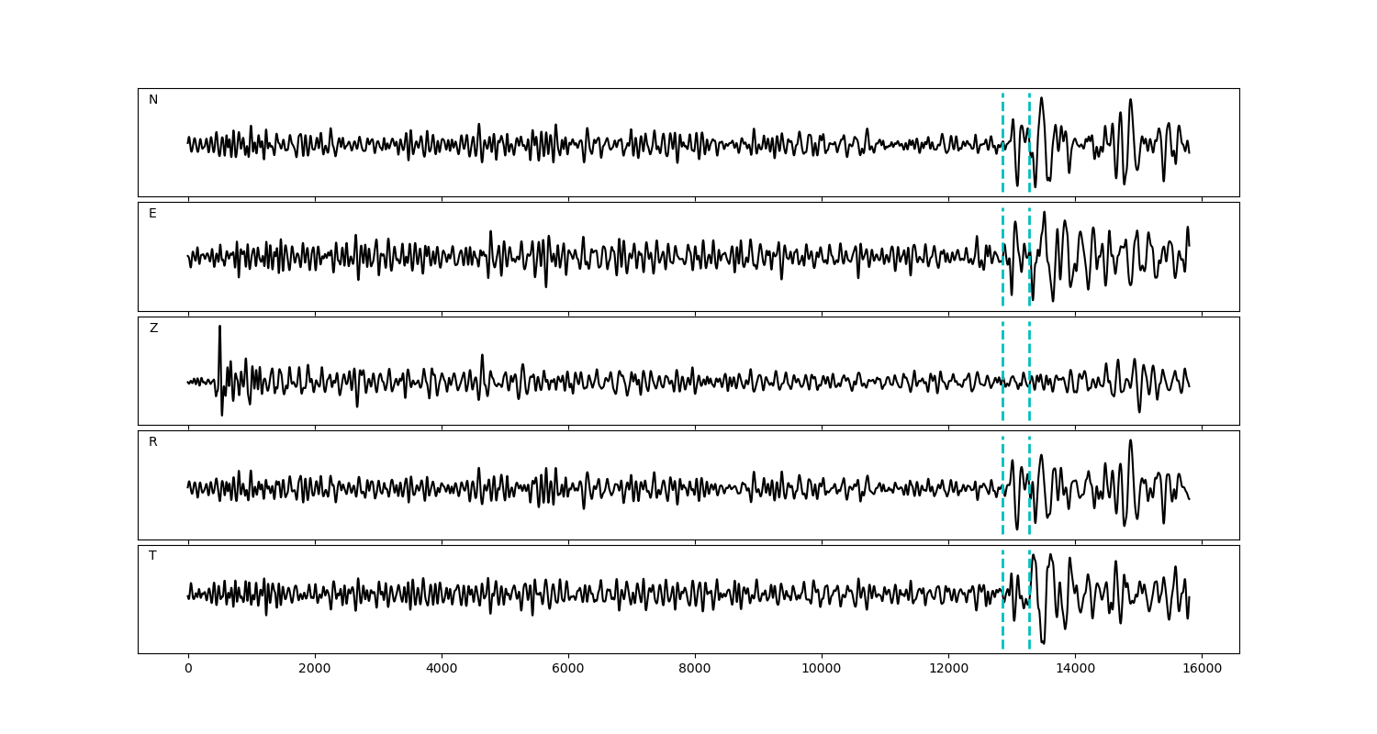The height and width of the screenshot is (734, 1377).
Task: Click the tallest late peak in R trace
Action: pyautogui.click(x=1130, y=442)
